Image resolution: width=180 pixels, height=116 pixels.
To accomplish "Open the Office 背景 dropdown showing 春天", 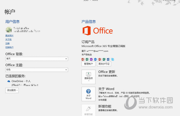I will coord(37,59).
